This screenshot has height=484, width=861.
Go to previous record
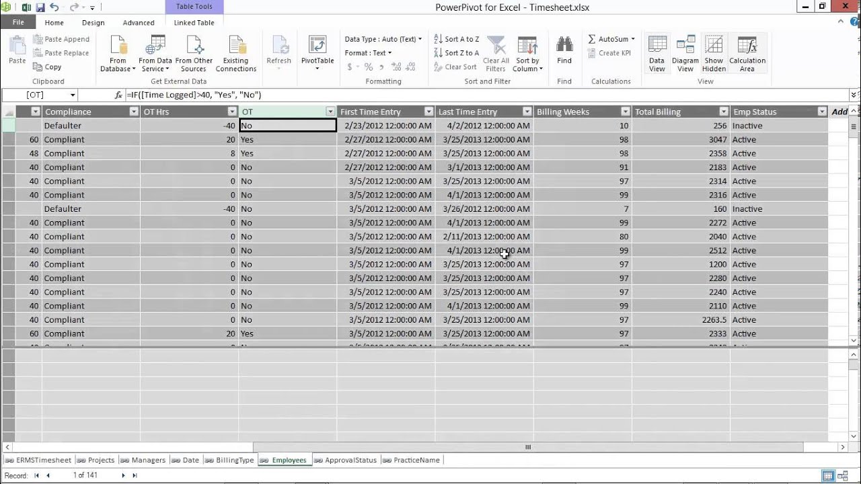[48, 476]
